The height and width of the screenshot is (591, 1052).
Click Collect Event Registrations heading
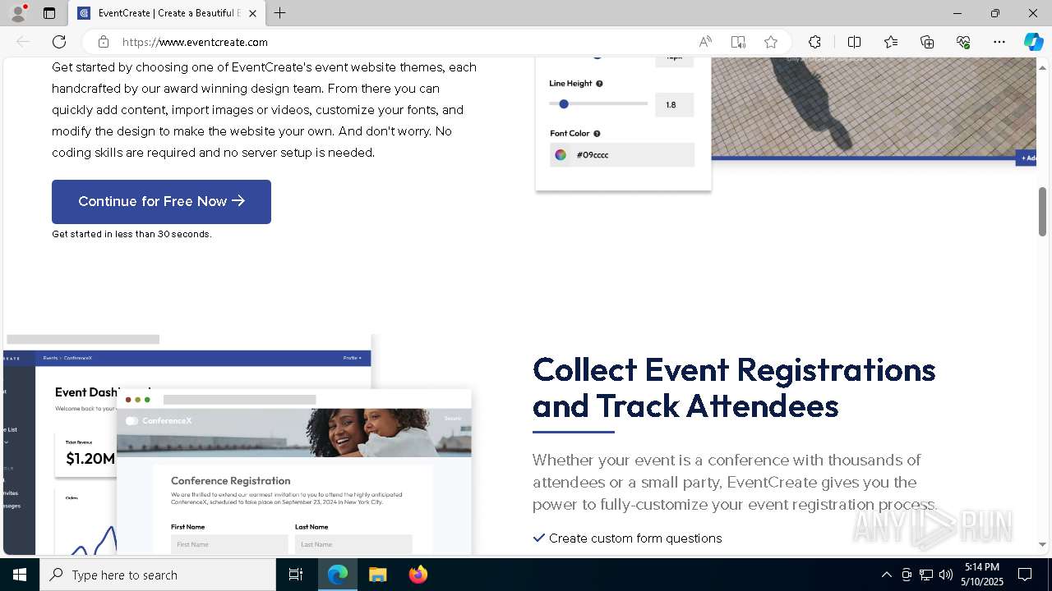click(x=734, y=387)
